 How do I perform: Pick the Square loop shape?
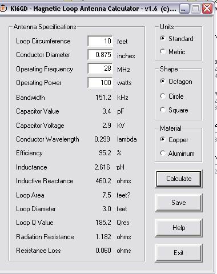click(x=163, y=110)
